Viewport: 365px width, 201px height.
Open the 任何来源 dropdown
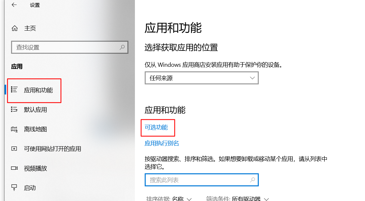pyautogui.click(x=202, y=78)
